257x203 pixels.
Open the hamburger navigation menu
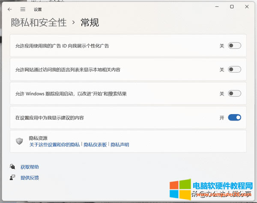23,9
